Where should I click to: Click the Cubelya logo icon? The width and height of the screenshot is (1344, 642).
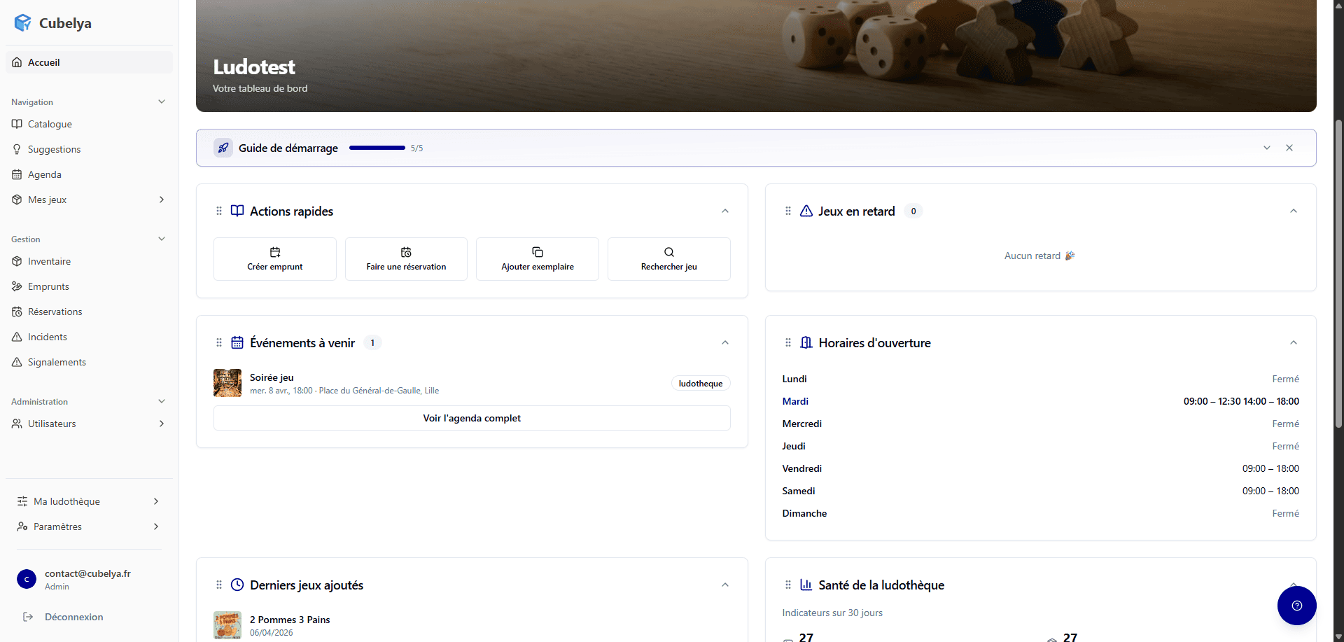[x=22, y=22]
